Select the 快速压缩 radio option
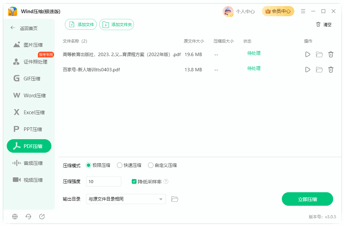 point(129,165)
